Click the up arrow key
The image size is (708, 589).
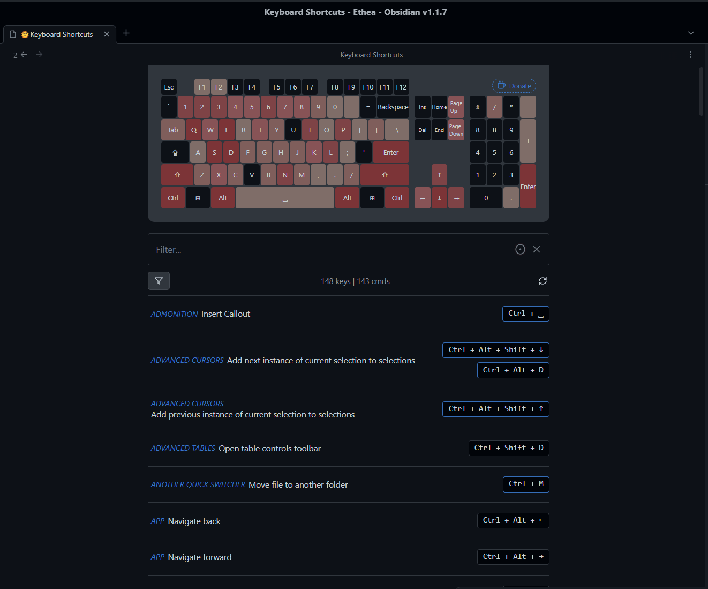[x=439, y=175]
